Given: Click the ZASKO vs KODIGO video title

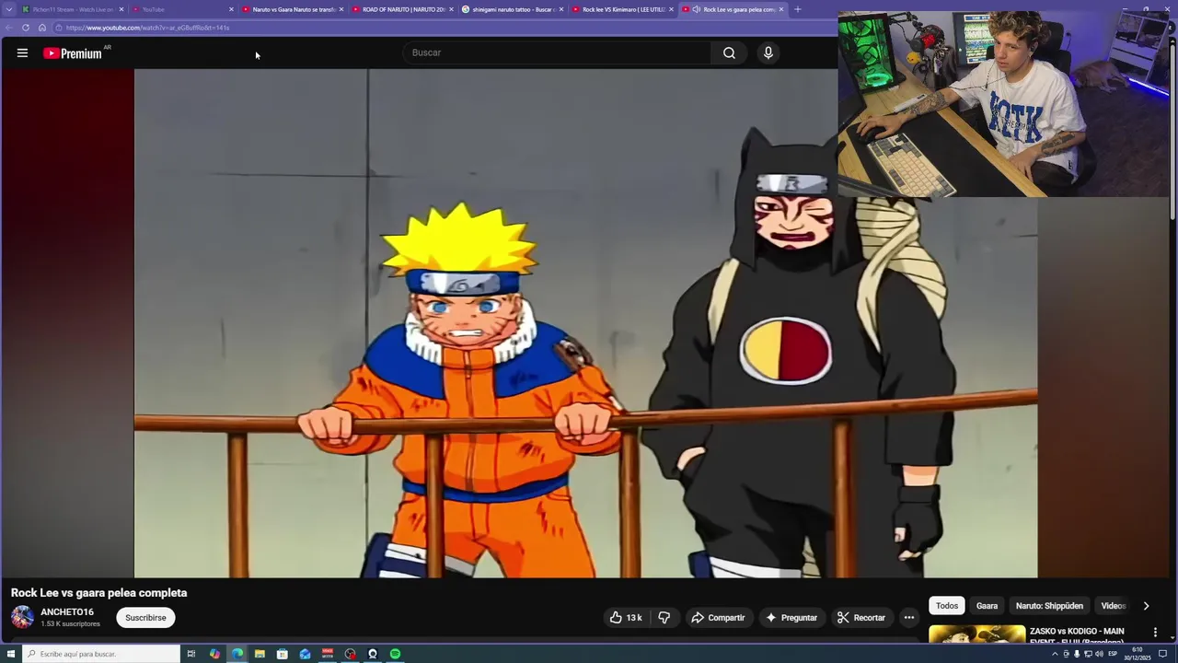Looking at the screenshot, I should click(x=1077, y=635).
